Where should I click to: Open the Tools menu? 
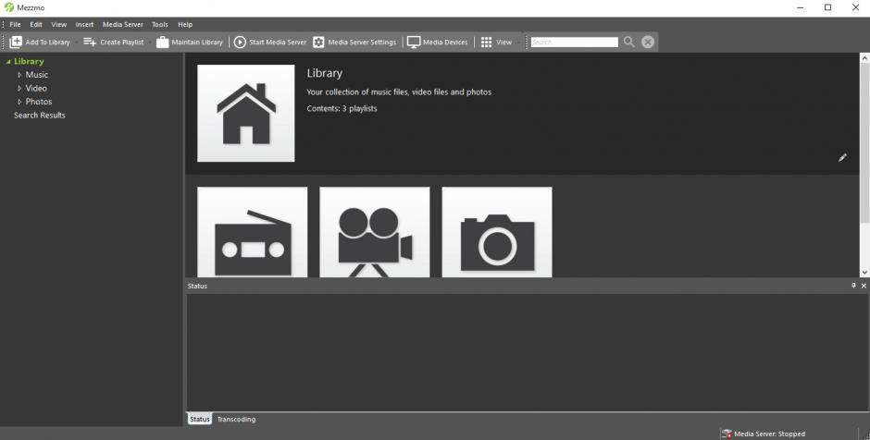[x=160, y=24]
